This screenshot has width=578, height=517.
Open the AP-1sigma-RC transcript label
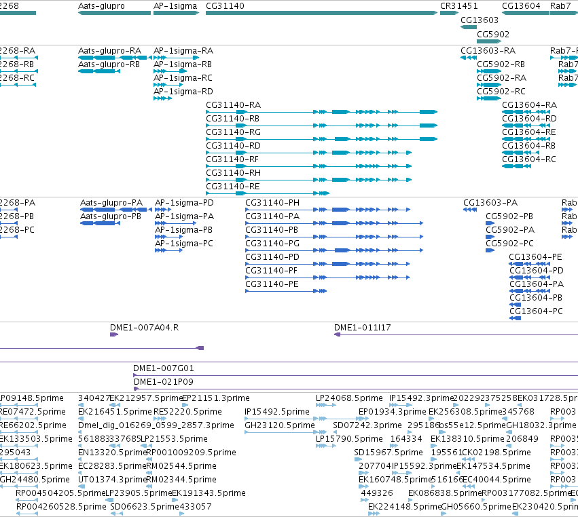pos(183,78)
